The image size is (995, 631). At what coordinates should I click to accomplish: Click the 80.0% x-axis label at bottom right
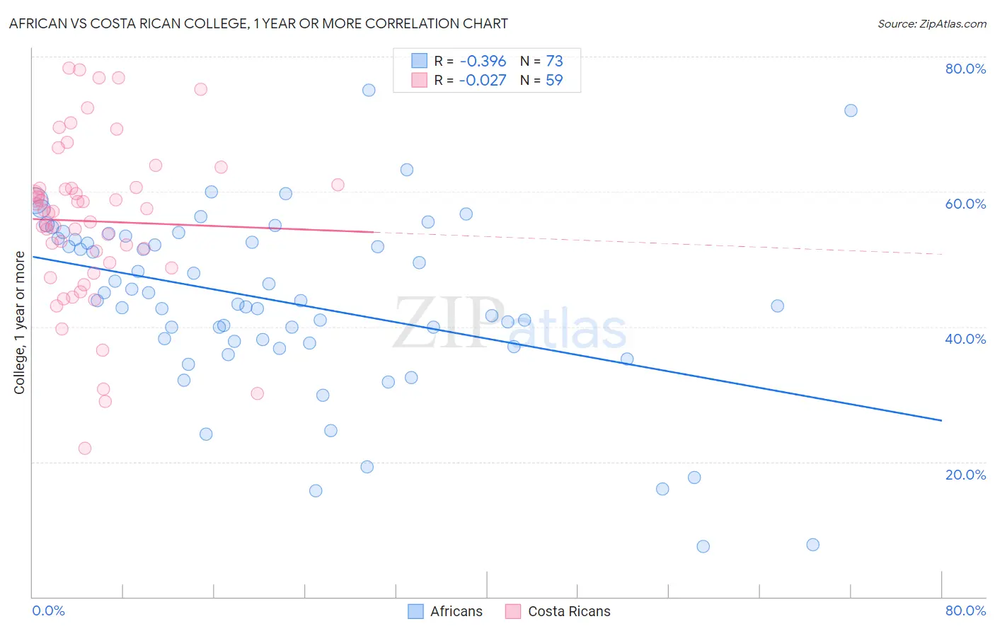[x=965, y=610]
